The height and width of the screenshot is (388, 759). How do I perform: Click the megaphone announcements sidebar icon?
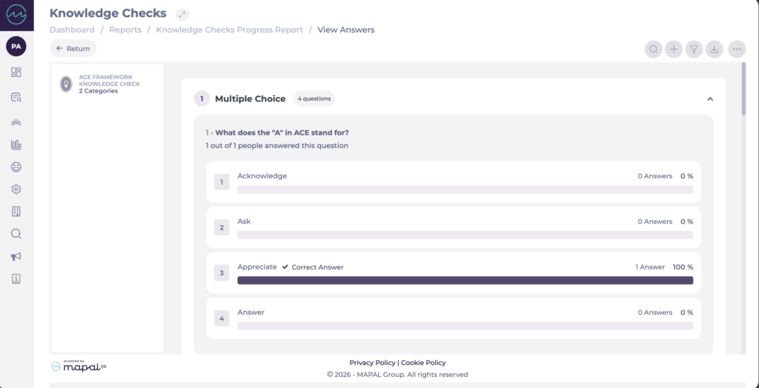(16, 256)
